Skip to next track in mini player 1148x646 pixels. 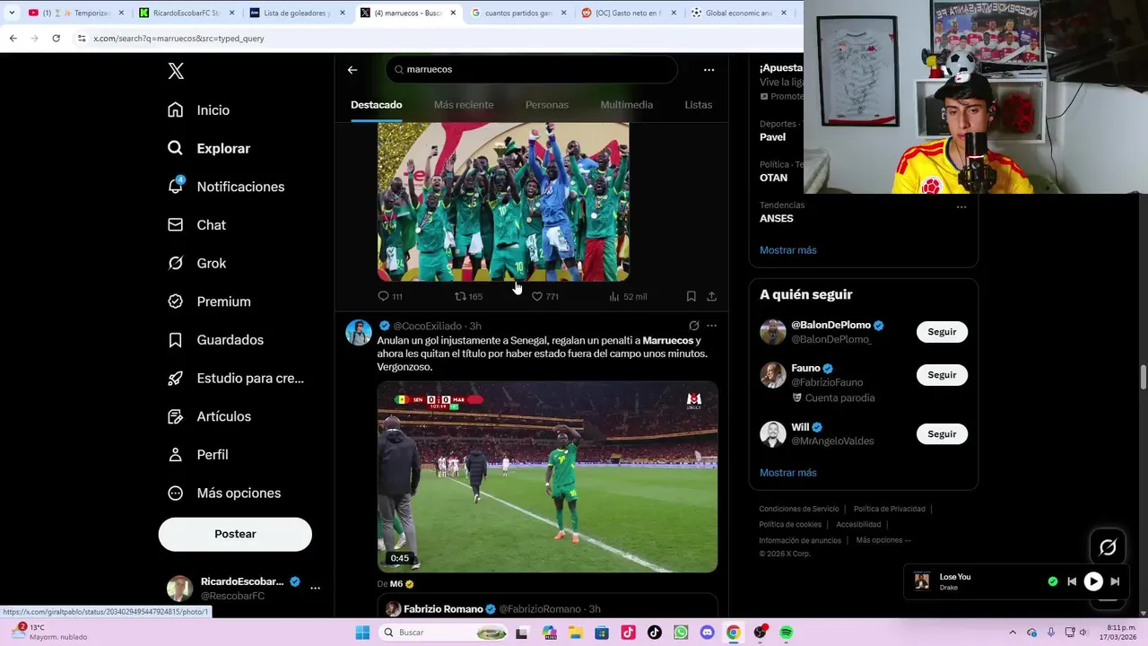click(x=1115, y=581)
